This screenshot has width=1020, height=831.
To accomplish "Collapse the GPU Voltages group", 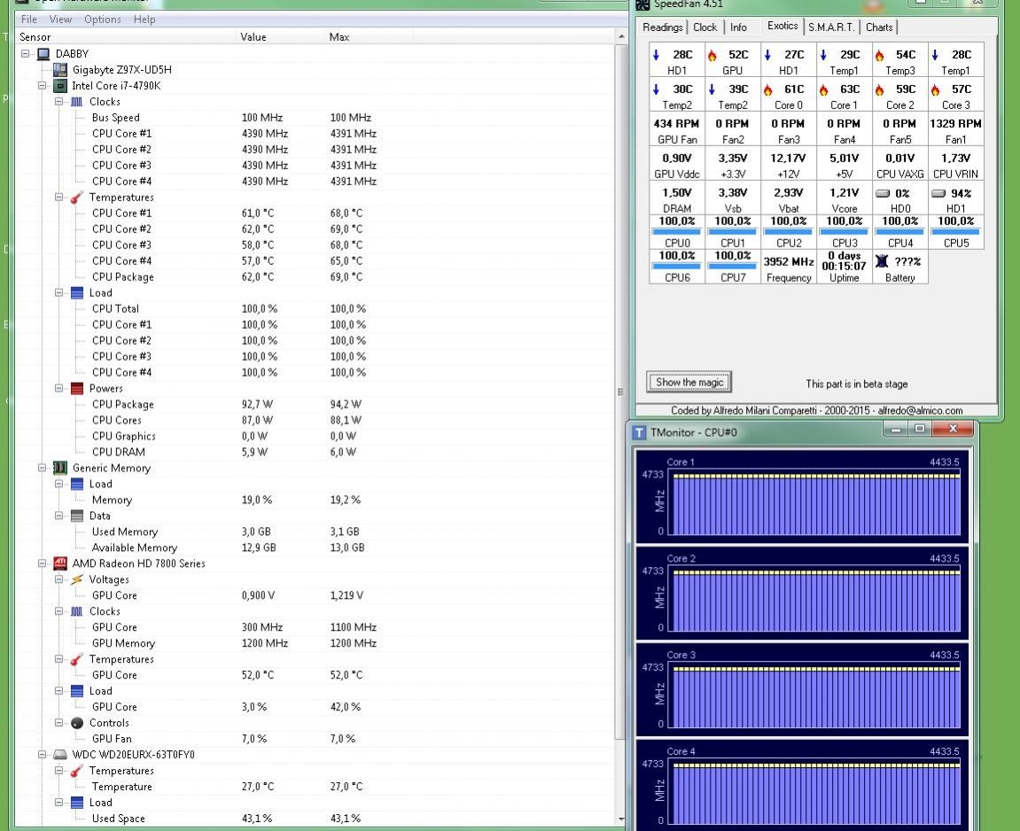I will point(58,579).
